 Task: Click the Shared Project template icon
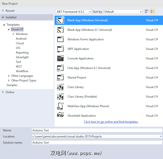60,77
